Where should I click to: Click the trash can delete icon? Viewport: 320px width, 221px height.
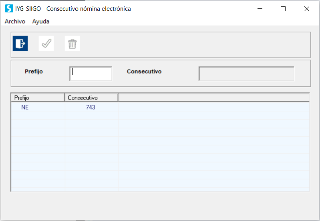pyautogui.click(x=72, y=44)
